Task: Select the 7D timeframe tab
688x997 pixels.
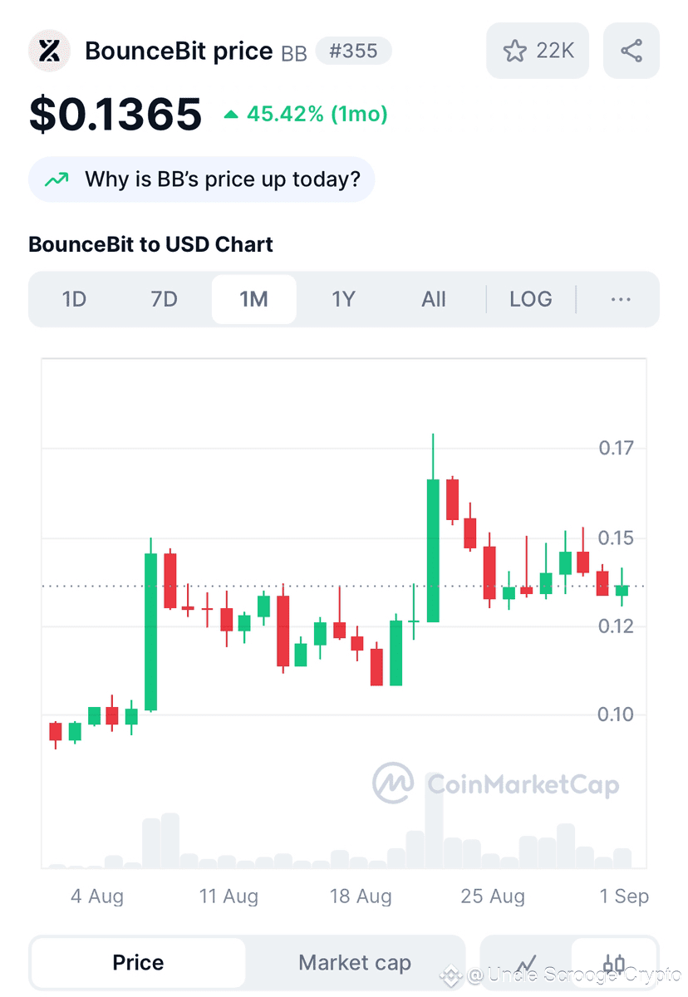Action: click(165, 299)
